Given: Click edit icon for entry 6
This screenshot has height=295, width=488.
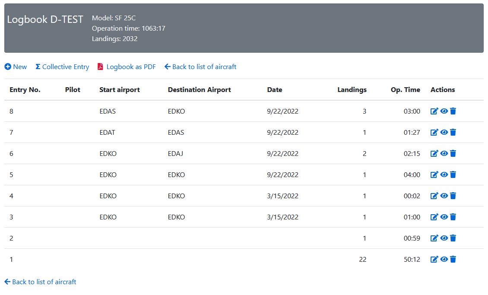Looking at the screenshot, I should coord(434,154).
